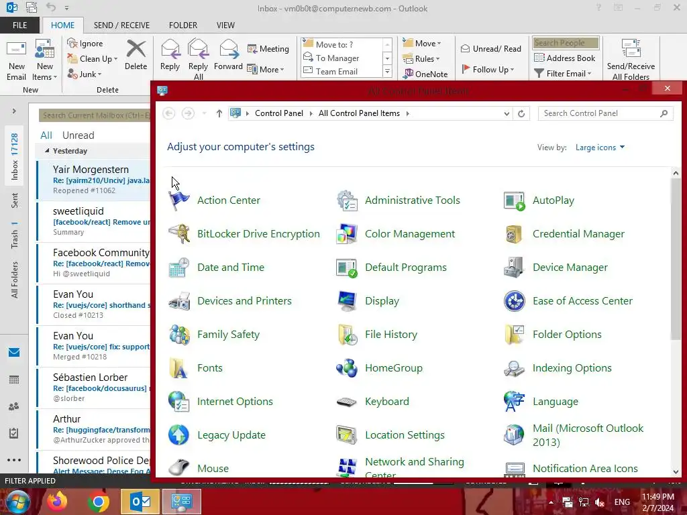This screenshot has height=515, width=687.
Task: Open the New Items dropdown
Action: pos(44,60)
